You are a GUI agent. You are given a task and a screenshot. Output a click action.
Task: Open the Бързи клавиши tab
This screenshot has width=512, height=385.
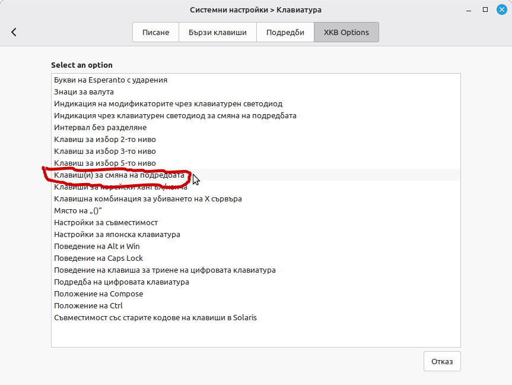coord(218,32)
